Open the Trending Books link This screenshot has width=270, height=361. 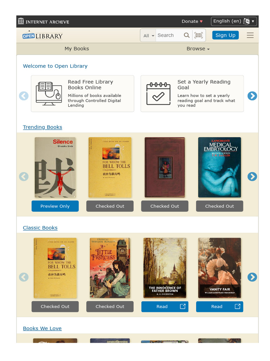tap(43, 127)
